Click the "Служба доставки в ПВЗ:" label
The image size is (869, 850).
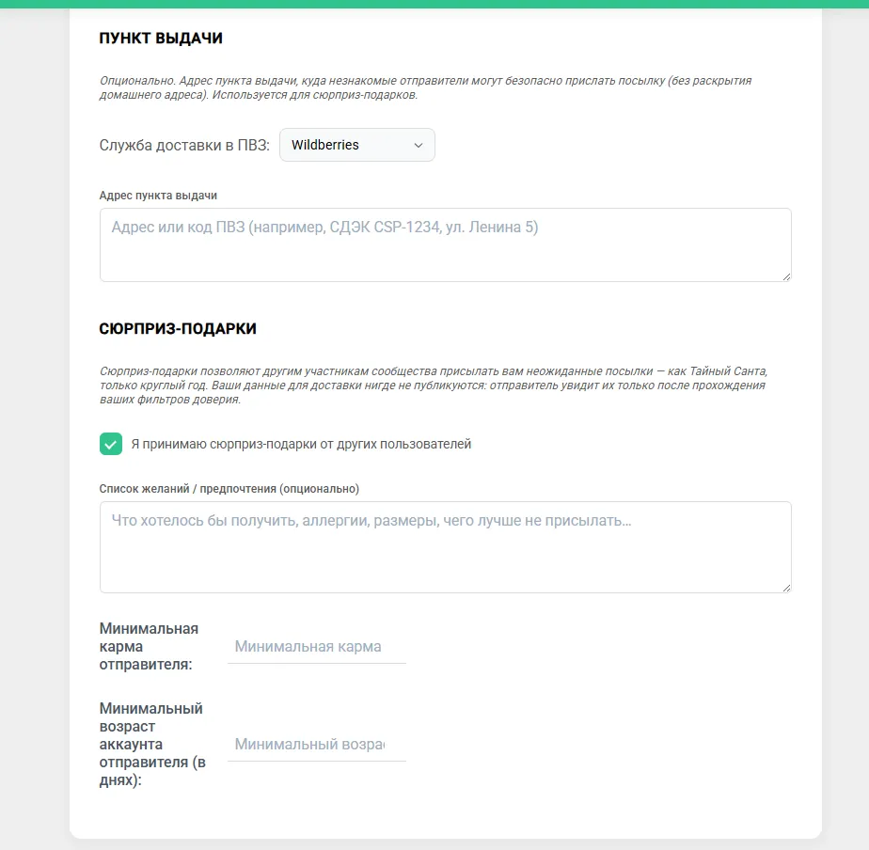coord(184,145)
